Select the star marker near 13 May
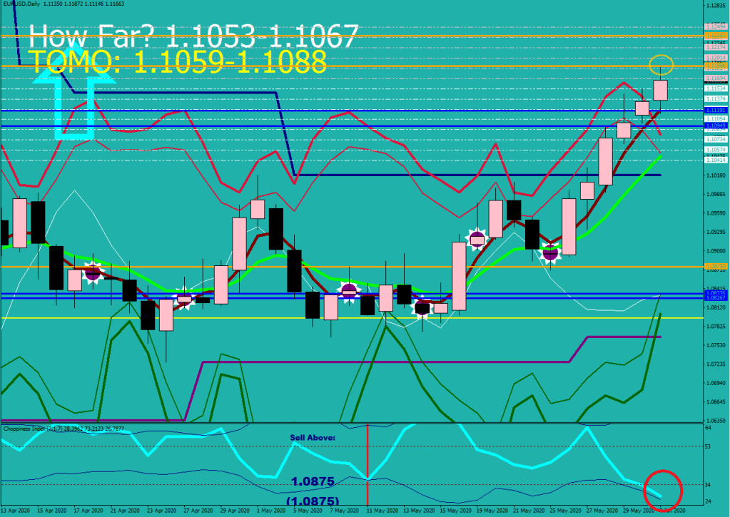Screen dimensions: 730x517 (422, 308)
